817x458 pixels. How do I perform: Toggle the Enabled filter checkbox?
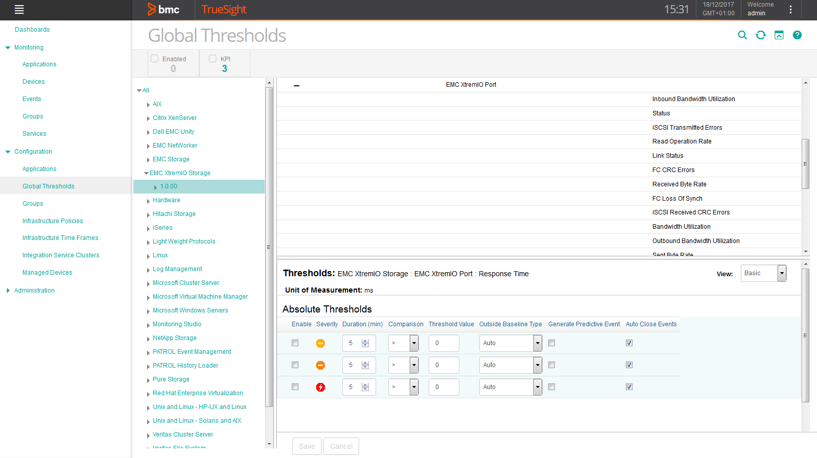(x=154, y=59)
